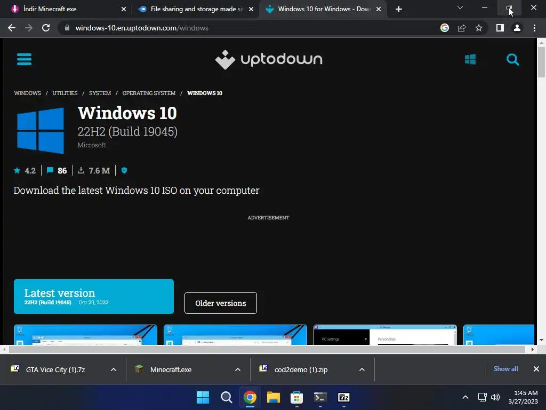546x410 pixels.
Task: Reload the current page
Action: coord(46,28)
